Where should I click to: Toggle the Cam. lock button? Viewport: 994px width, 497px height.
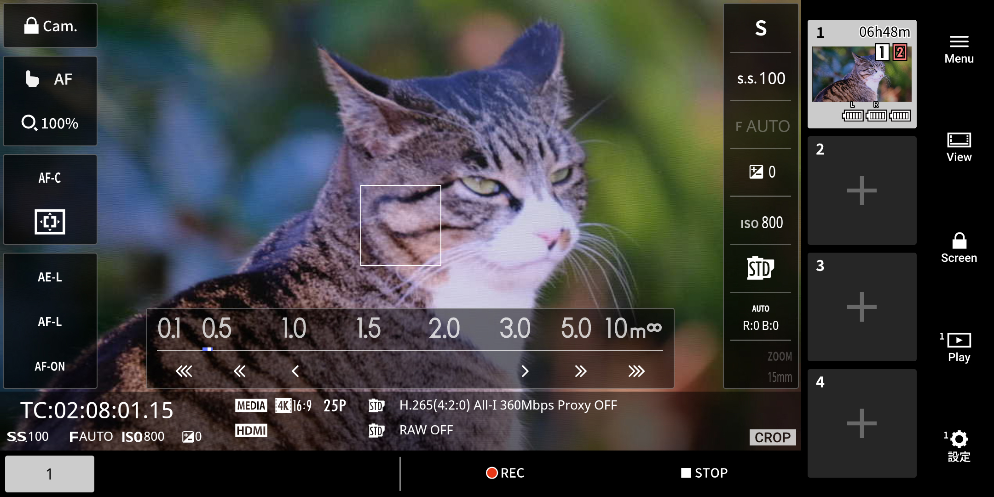50,26
